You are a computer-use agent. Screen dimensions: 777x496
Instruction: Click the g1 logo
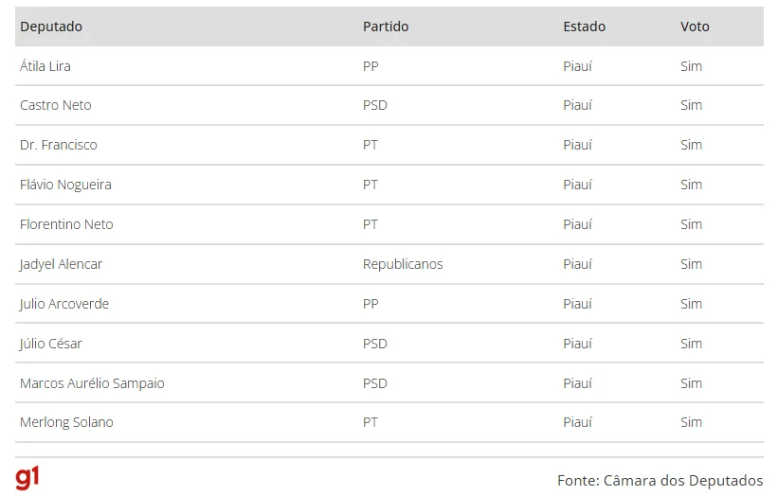tap(27, 478)
